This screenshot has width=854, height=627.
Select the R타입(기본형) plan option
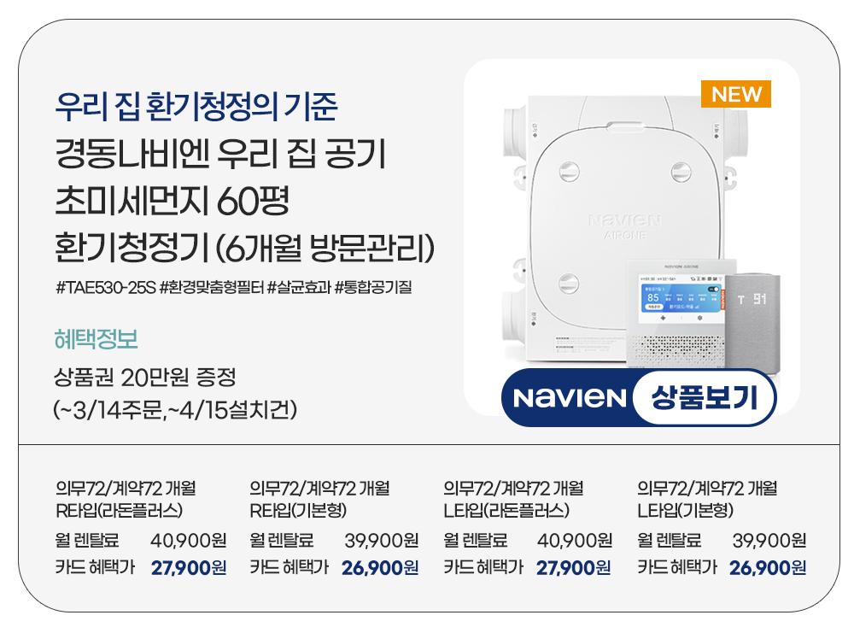[298, 511]
